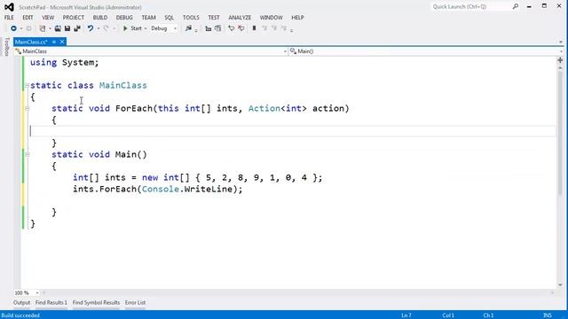Open the Undo history dropdown arrow

tap(99, 28)
